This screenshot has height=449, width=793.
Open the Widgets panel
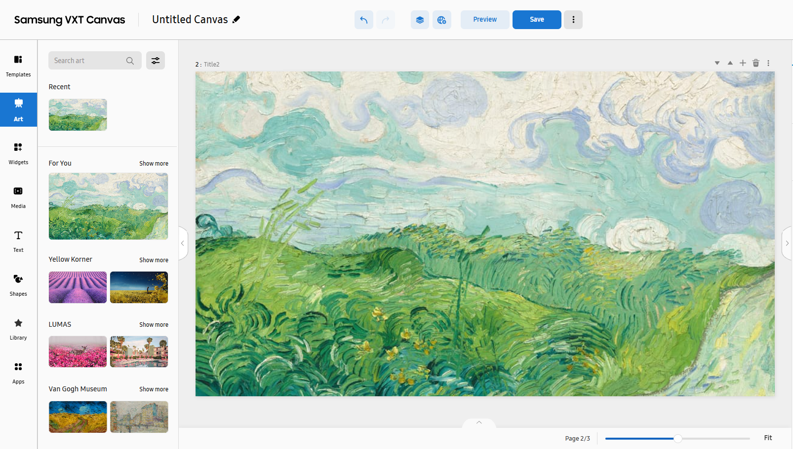18,153
